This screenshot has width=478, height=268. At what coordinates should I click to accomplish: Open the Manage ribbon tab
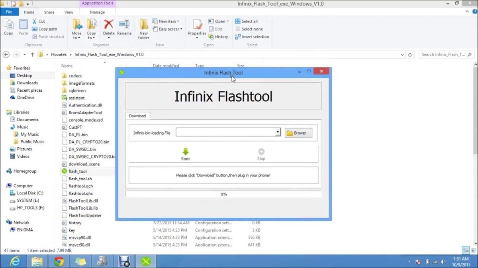tap(97, 12)
